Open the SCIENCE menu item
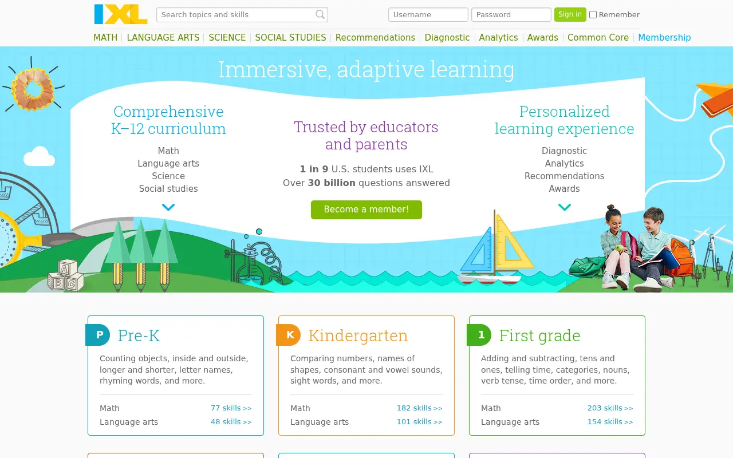The height and width of the screenshot is (458, 733). 227,37
